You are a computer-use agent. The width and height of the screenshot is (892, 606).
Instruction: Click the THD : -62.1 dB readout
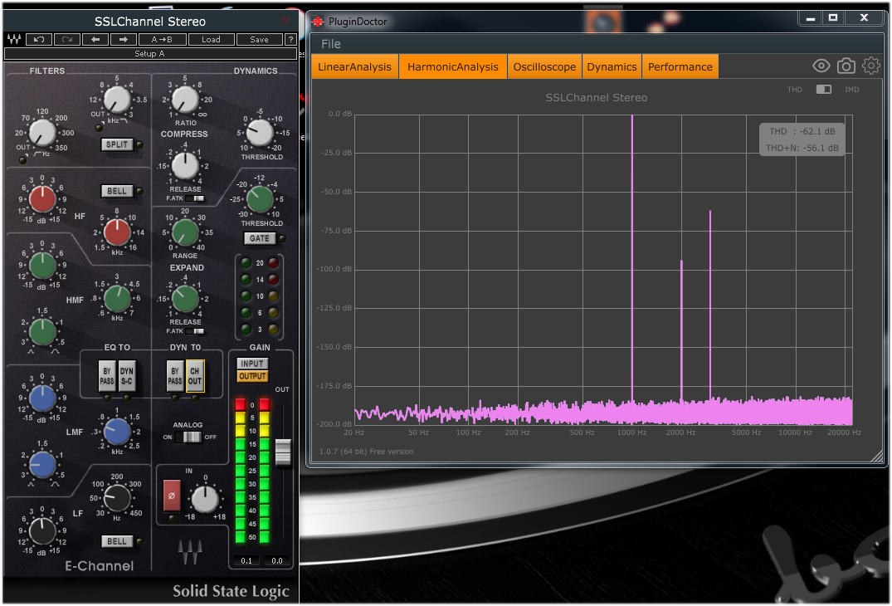802,131
